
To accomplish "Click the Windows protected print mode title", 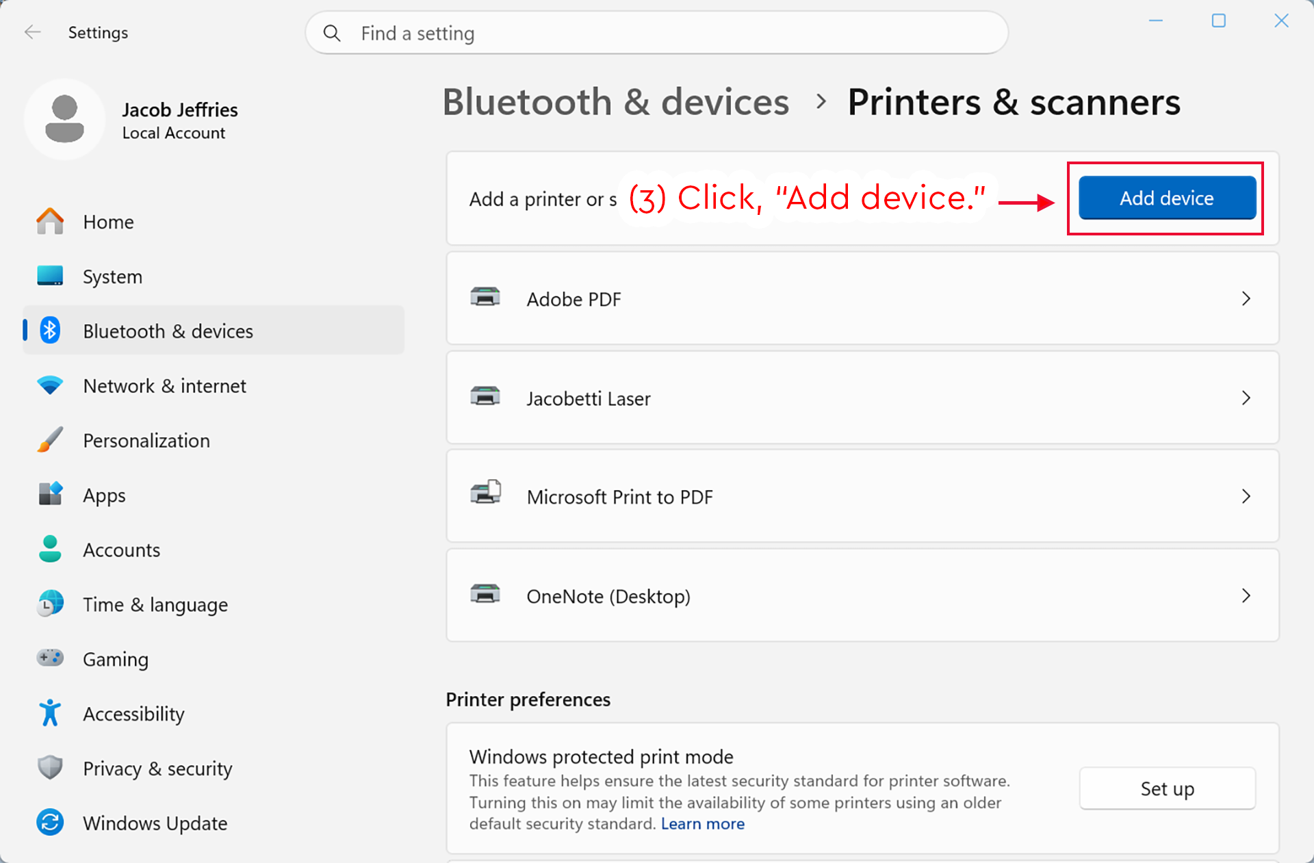I will pos(601,757).
